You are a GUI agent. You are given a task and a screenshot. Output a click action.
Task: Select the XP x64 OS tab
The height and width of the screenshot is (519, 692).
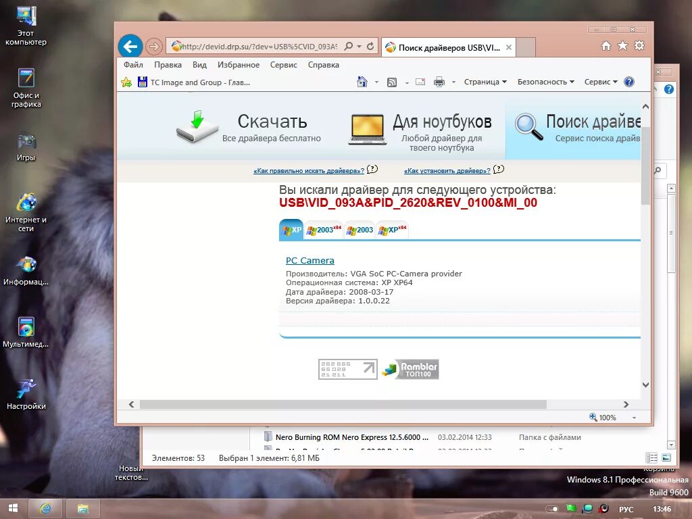[x=393, y=230]
